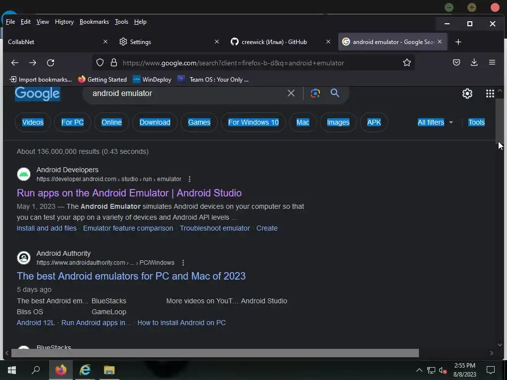The height and width of the screenshot is (380, 507).
Task: Open the three-dot menu for Android Authority result
Action: (x=183, y=263)
